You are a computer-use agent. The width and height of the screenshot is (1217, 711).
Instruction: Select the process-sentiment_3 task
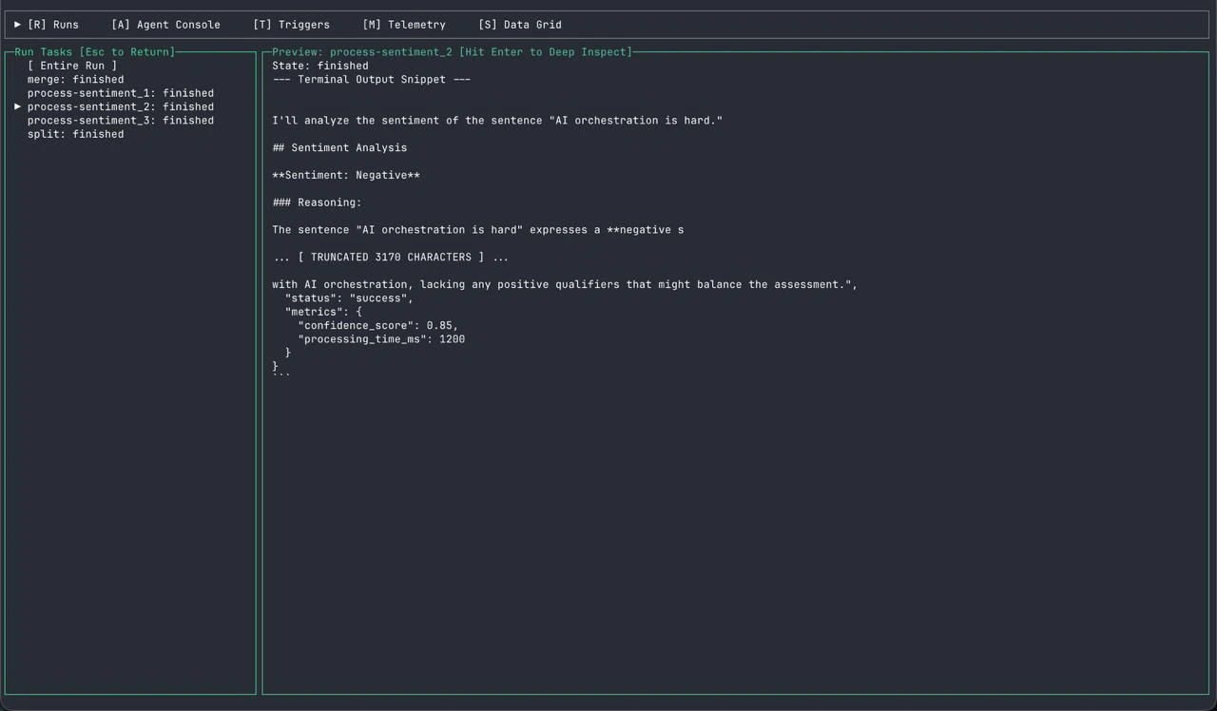(120, 120)
